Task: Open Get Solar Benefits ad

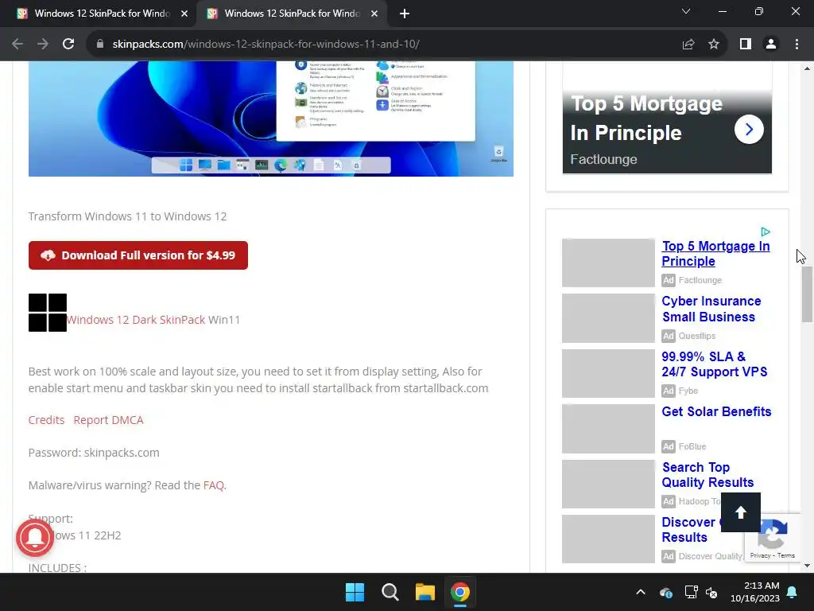Action: [x=716, y=411]
